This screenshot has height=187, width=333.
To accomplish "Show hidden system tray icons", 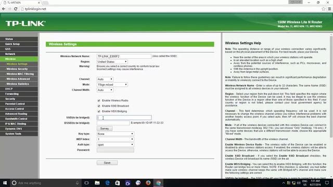I will (284, 183).
